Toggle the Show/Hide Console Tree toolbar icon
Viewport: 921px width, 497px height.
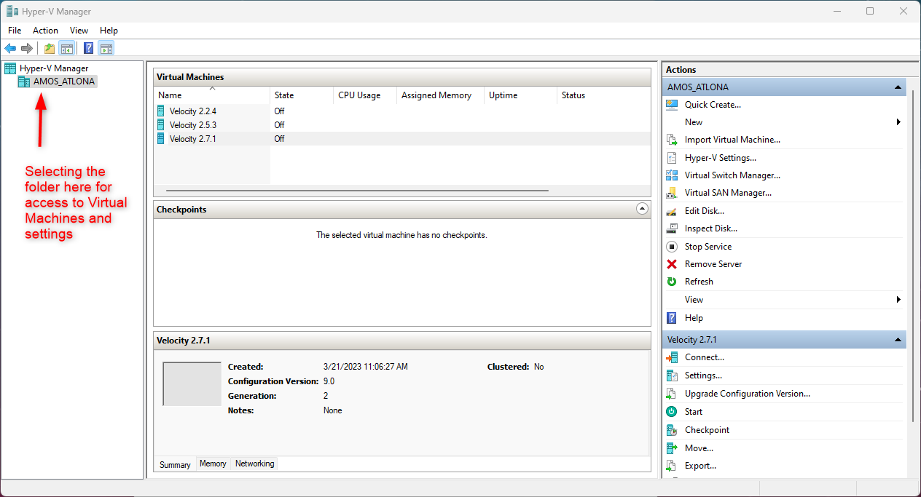pyautogui.click(x=66, y=49)
